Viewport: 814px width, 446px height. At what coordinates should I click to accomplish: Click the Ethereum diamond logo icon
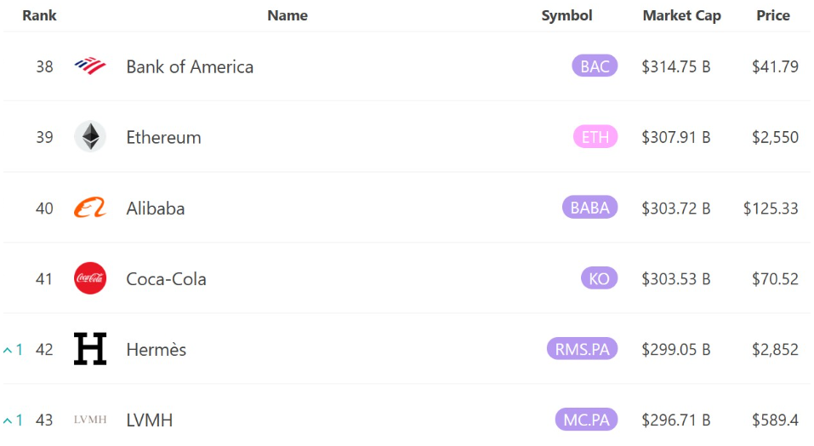90,136
